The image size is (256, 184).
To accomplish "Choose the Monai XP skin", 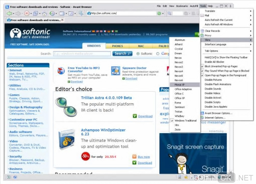I will point(185,85).
